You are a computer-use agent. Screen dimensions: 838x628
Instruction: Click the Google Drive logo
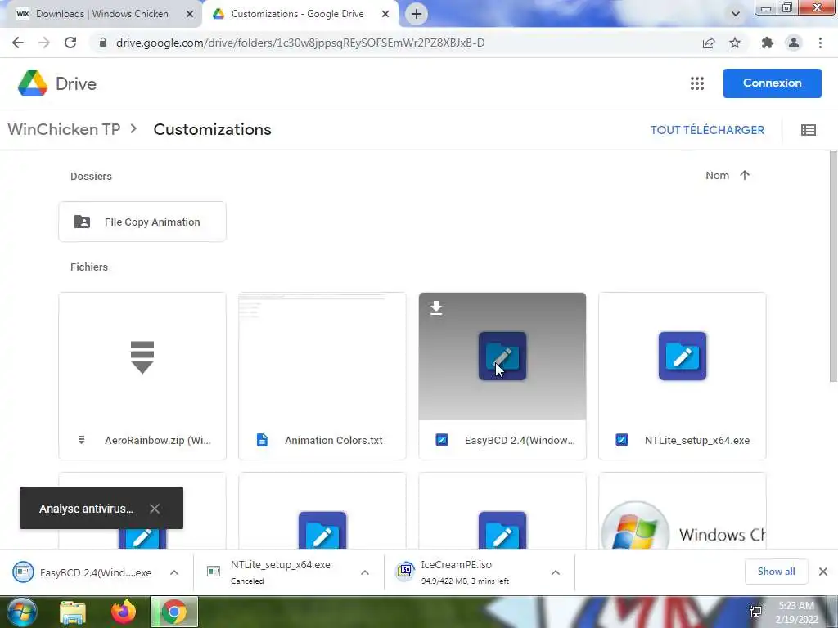point(33,83)
